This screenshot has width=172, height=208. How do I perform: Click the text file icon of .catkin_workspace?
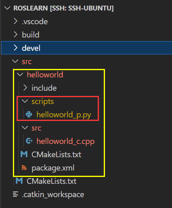pos(15,194)
